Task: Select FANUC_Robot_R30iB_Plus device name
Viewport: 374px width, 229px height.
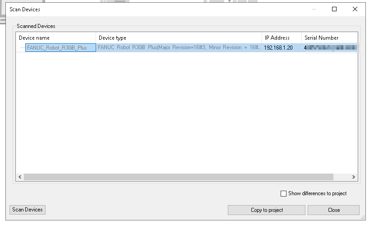Action: pos(60,48)
